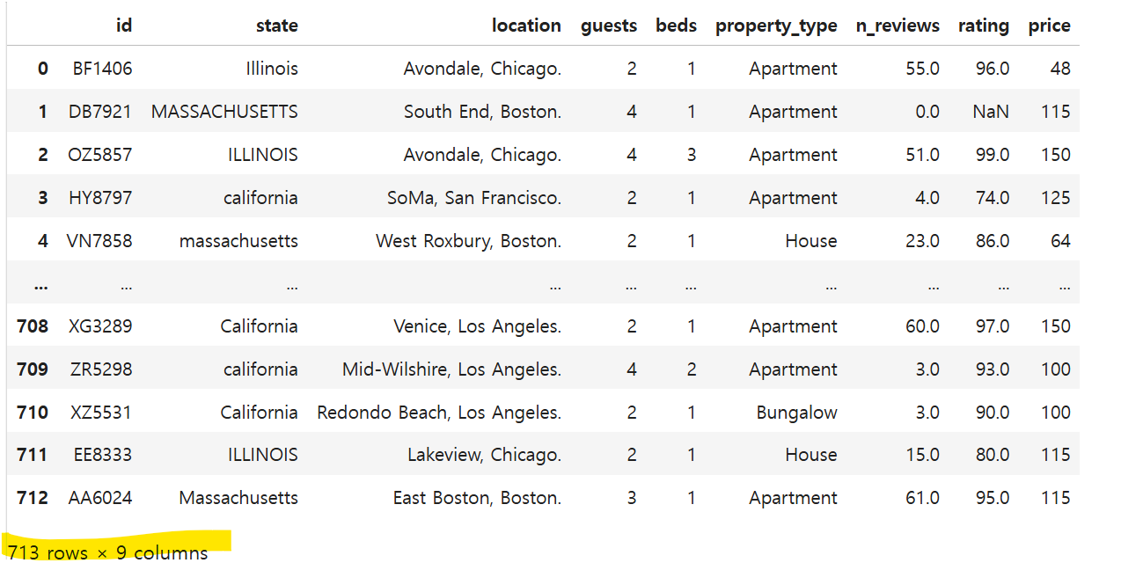
Task: Click the 'price' column header
Action: (1049, 26)
